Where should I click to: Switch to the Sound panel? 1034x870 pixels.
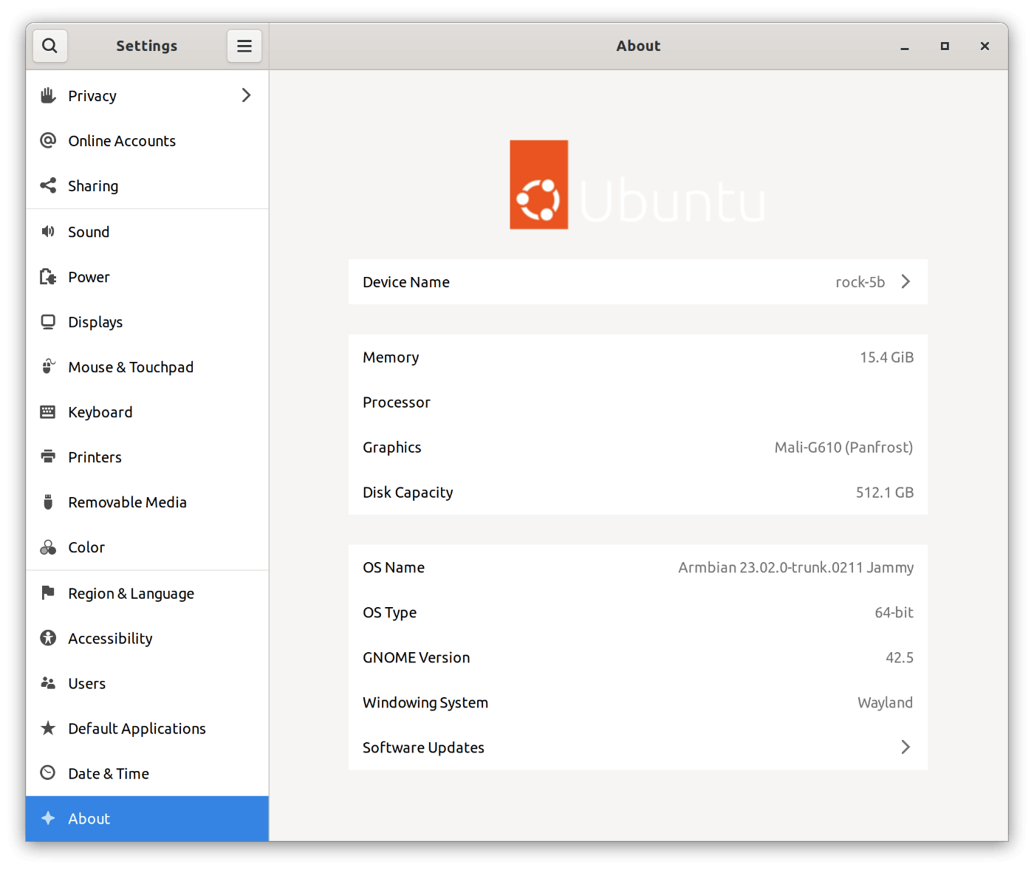coord(147,231)
